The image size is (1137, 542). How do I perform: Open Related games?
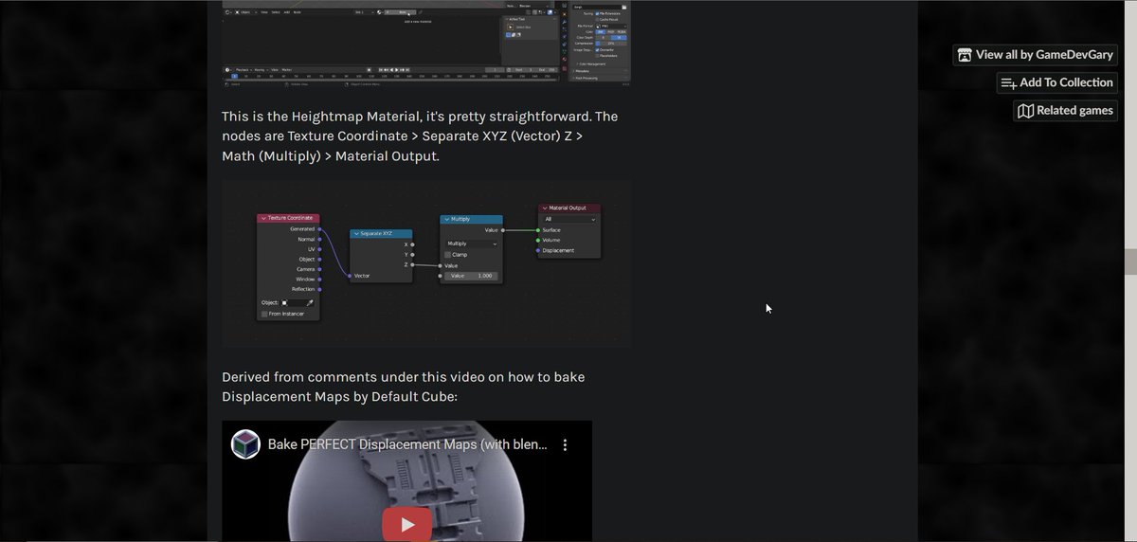[x=1066, y=111]
